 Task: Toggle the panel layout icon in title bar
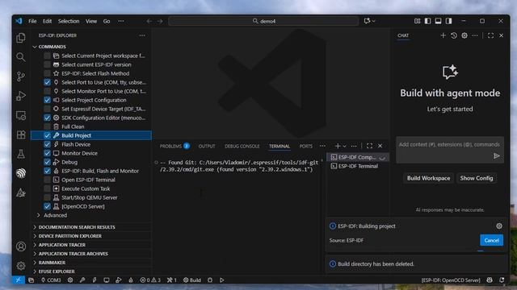pos(438,21)
